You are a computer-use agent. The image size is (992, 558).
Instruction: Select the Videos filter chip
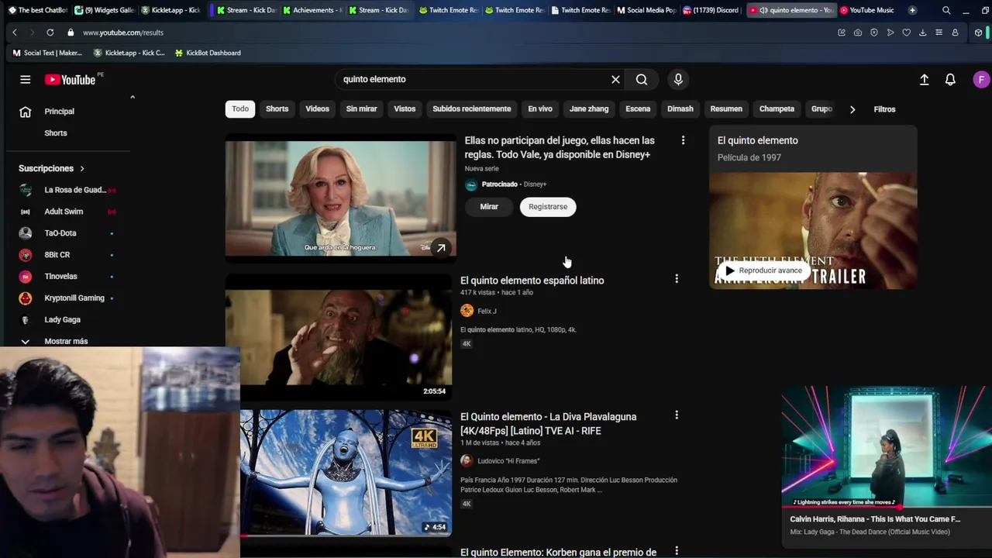317,109
